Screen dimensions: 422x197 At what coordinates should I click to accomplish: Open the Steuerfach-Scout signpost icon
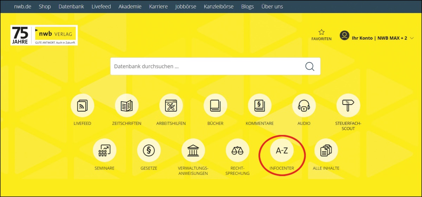pyautogui.click(x=348, y=106)
